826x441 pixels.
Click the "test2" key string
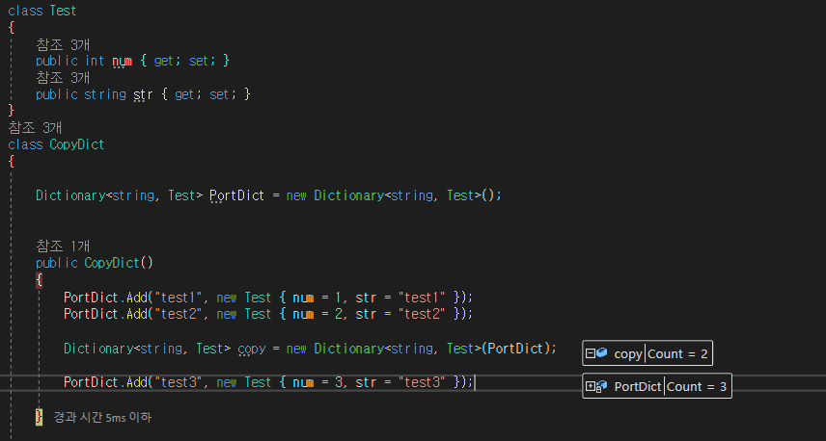[x=179, y=314]
